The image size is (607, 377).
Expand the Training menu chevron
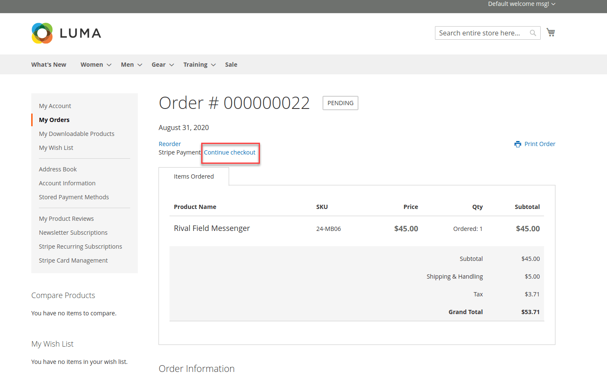pos(213,65)
